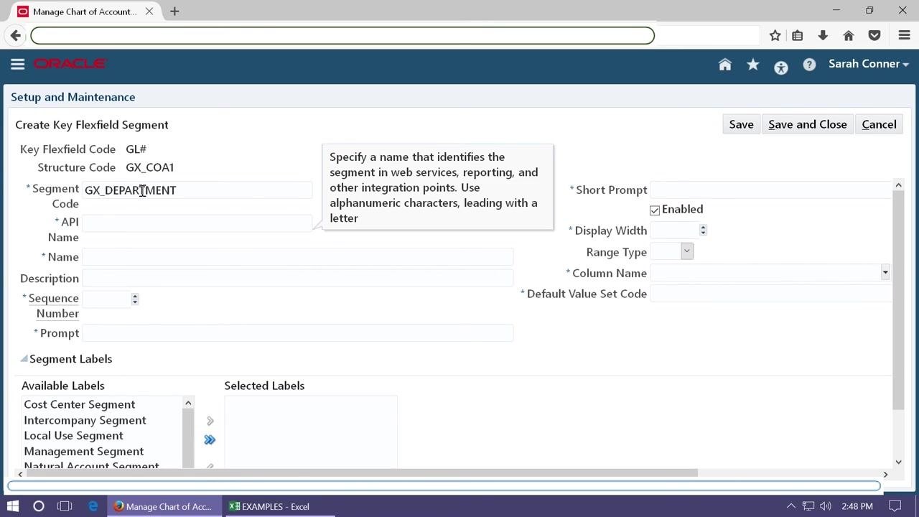
Task: Click the browser back arrow
Action: coord(16,35)
